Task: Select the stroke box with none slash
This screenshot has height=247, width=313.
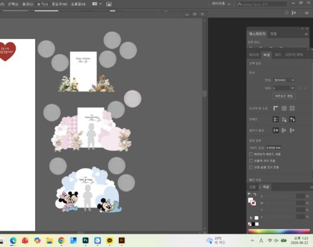Action: [254, 203]
